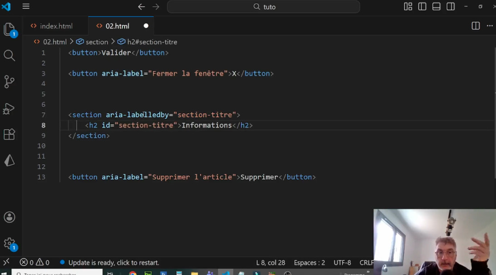
Task: Switch to the index.html tab
Action: click(52, 26)
